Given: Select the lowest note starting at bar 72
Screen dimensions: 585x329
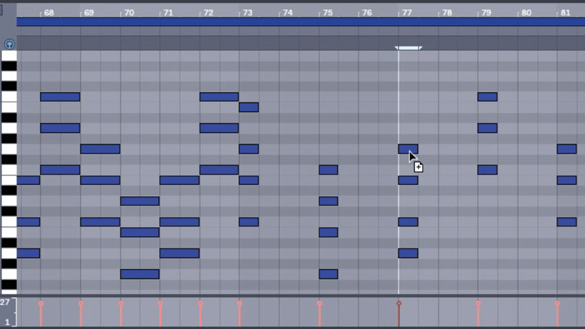Looking at the screenshot, I should (x=219, y=170).
